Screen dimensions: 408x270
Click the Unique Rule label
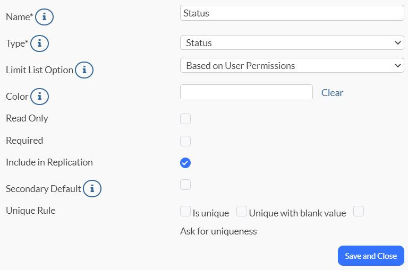click(31, 211)
